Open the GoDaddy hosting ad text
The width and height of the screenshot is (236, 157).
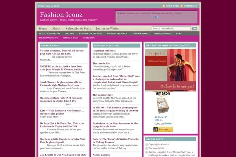tap(149, 13)
